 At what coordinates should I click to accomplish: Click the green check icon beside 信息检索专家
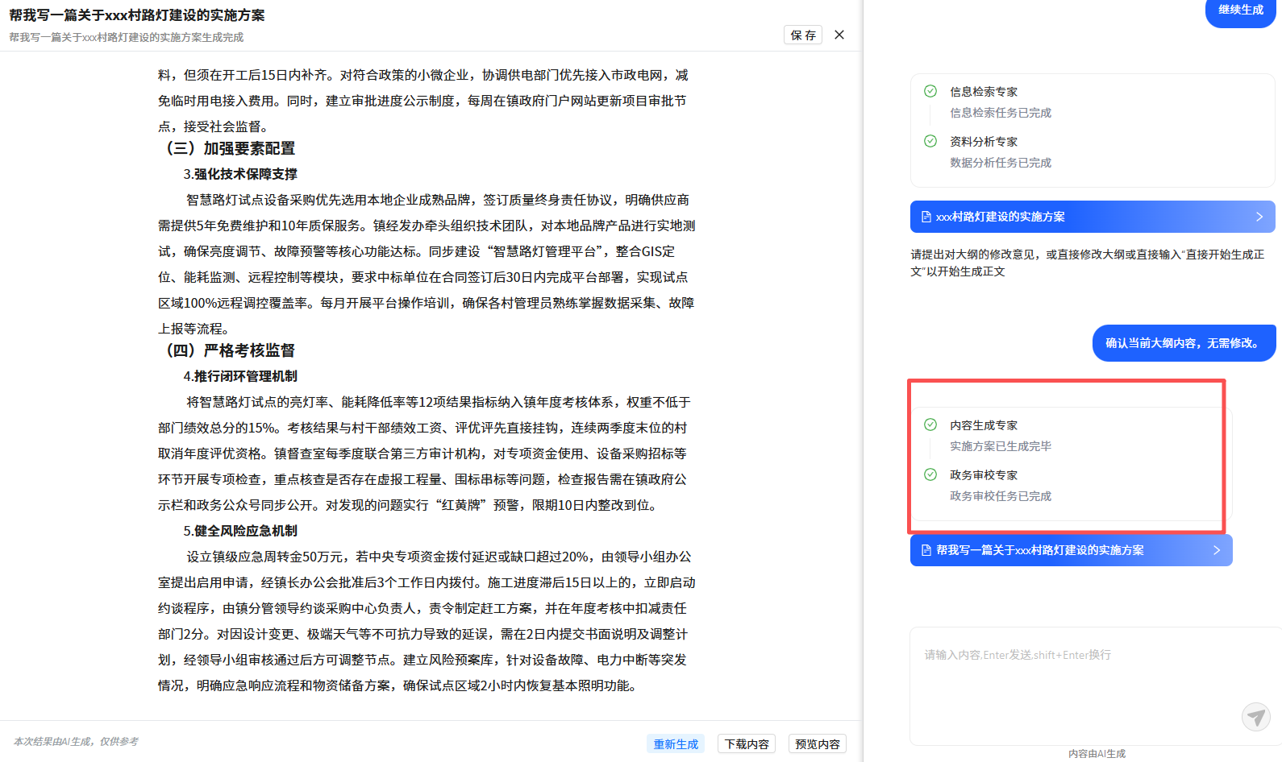click(930, 91)
